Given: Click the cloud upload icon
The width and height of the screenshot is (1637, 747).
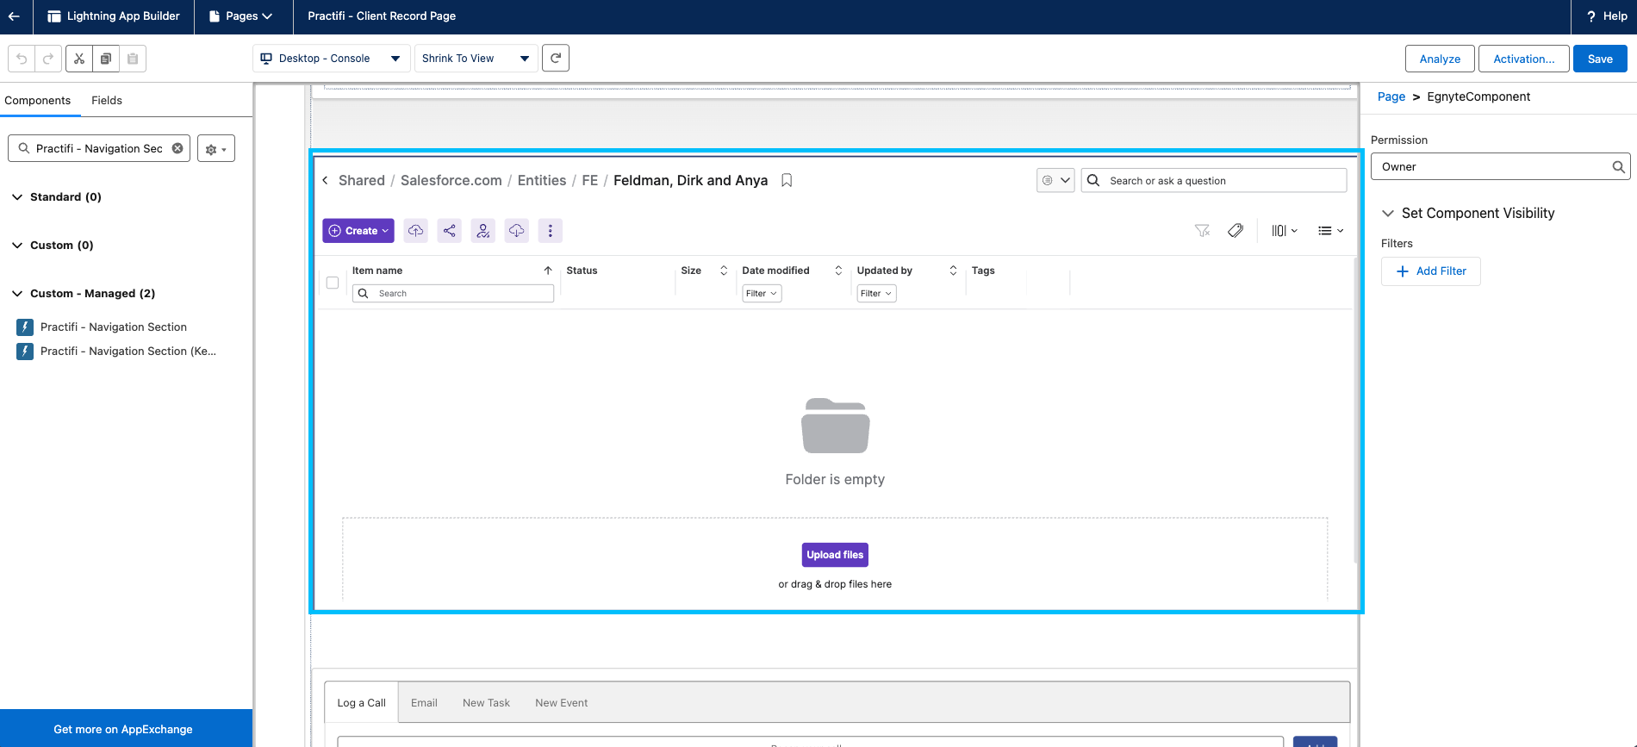Looking at the screenshot, I should point(415,231).
